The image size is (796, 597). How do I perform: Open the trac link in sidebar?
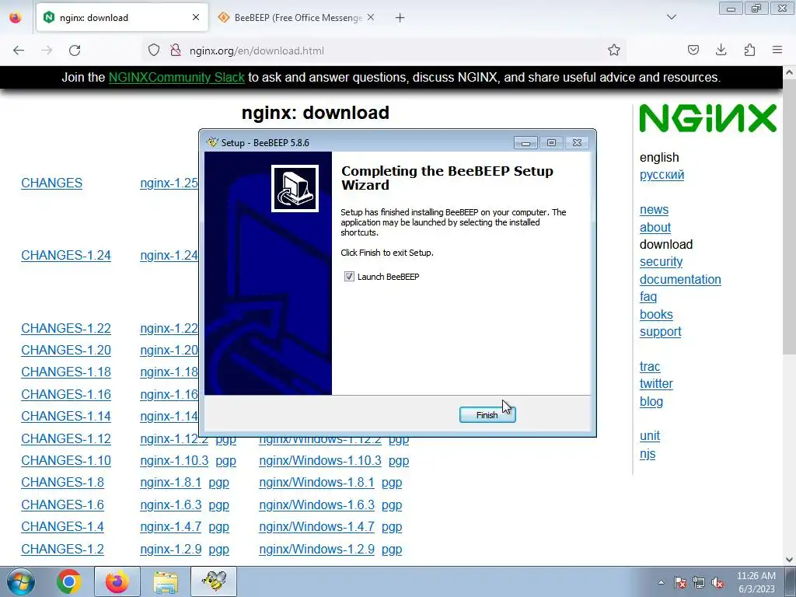(650, 367)
